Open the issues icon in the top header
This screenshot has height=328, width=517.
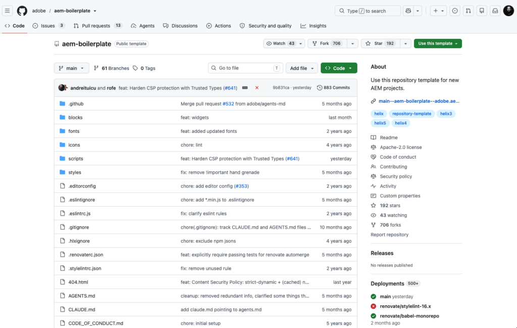pos(455,11)
